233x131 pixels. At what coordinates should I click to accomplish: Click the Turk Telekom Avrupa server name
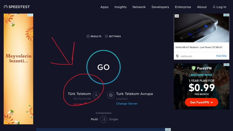click(x=134, y=94)
